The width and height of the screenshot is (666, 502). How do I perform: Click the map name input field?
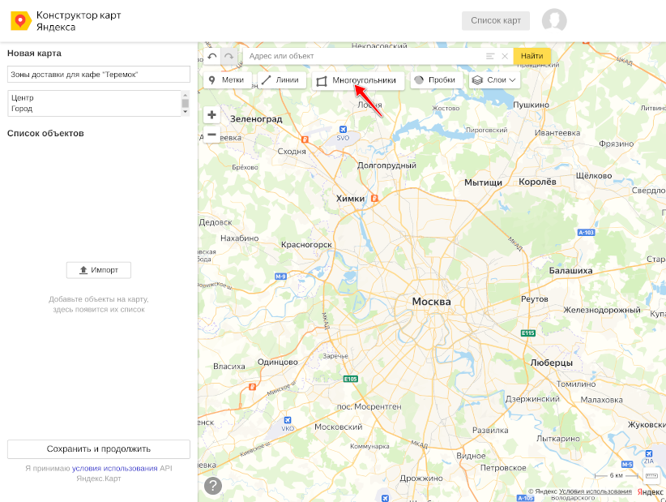99,74
